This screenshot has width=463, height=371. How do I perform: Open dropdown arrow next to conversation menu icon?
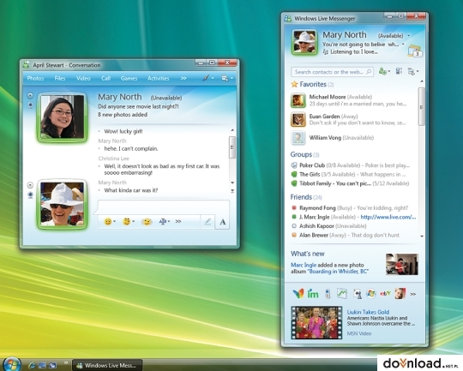231,78
